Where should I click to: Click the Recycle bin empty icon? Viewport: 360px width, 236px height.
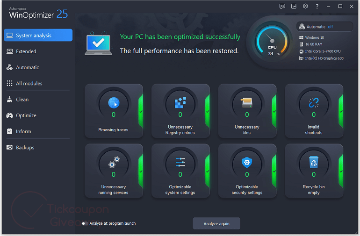click(x=314, y=162)
